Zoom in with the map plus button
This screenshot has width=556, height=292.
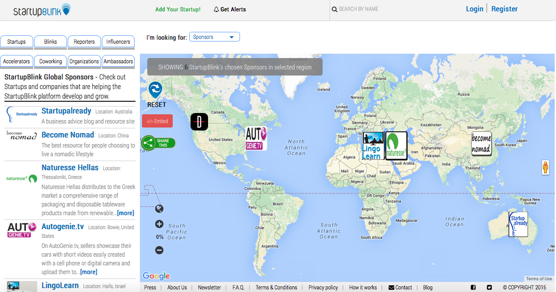click(159, 224)
